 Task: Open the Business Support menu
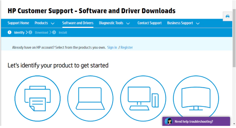coord(180,23)
